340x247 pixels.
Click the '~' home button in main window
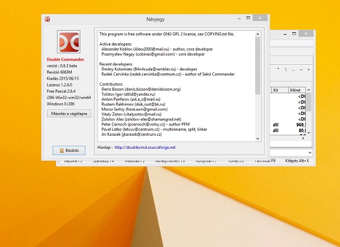click(x=301, y=70)
